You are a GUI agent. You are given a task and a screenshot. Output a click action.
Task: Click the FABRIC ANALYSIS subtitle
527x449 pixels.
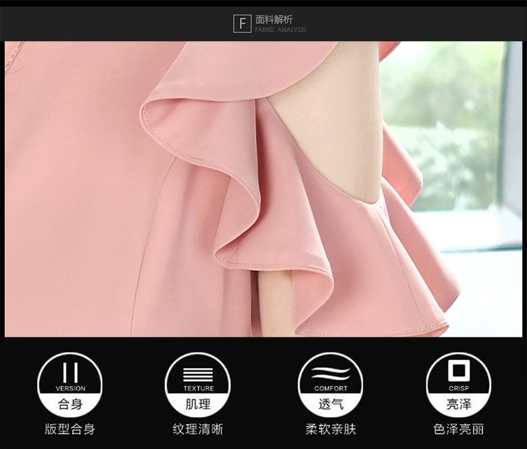[x=280, y=30]
